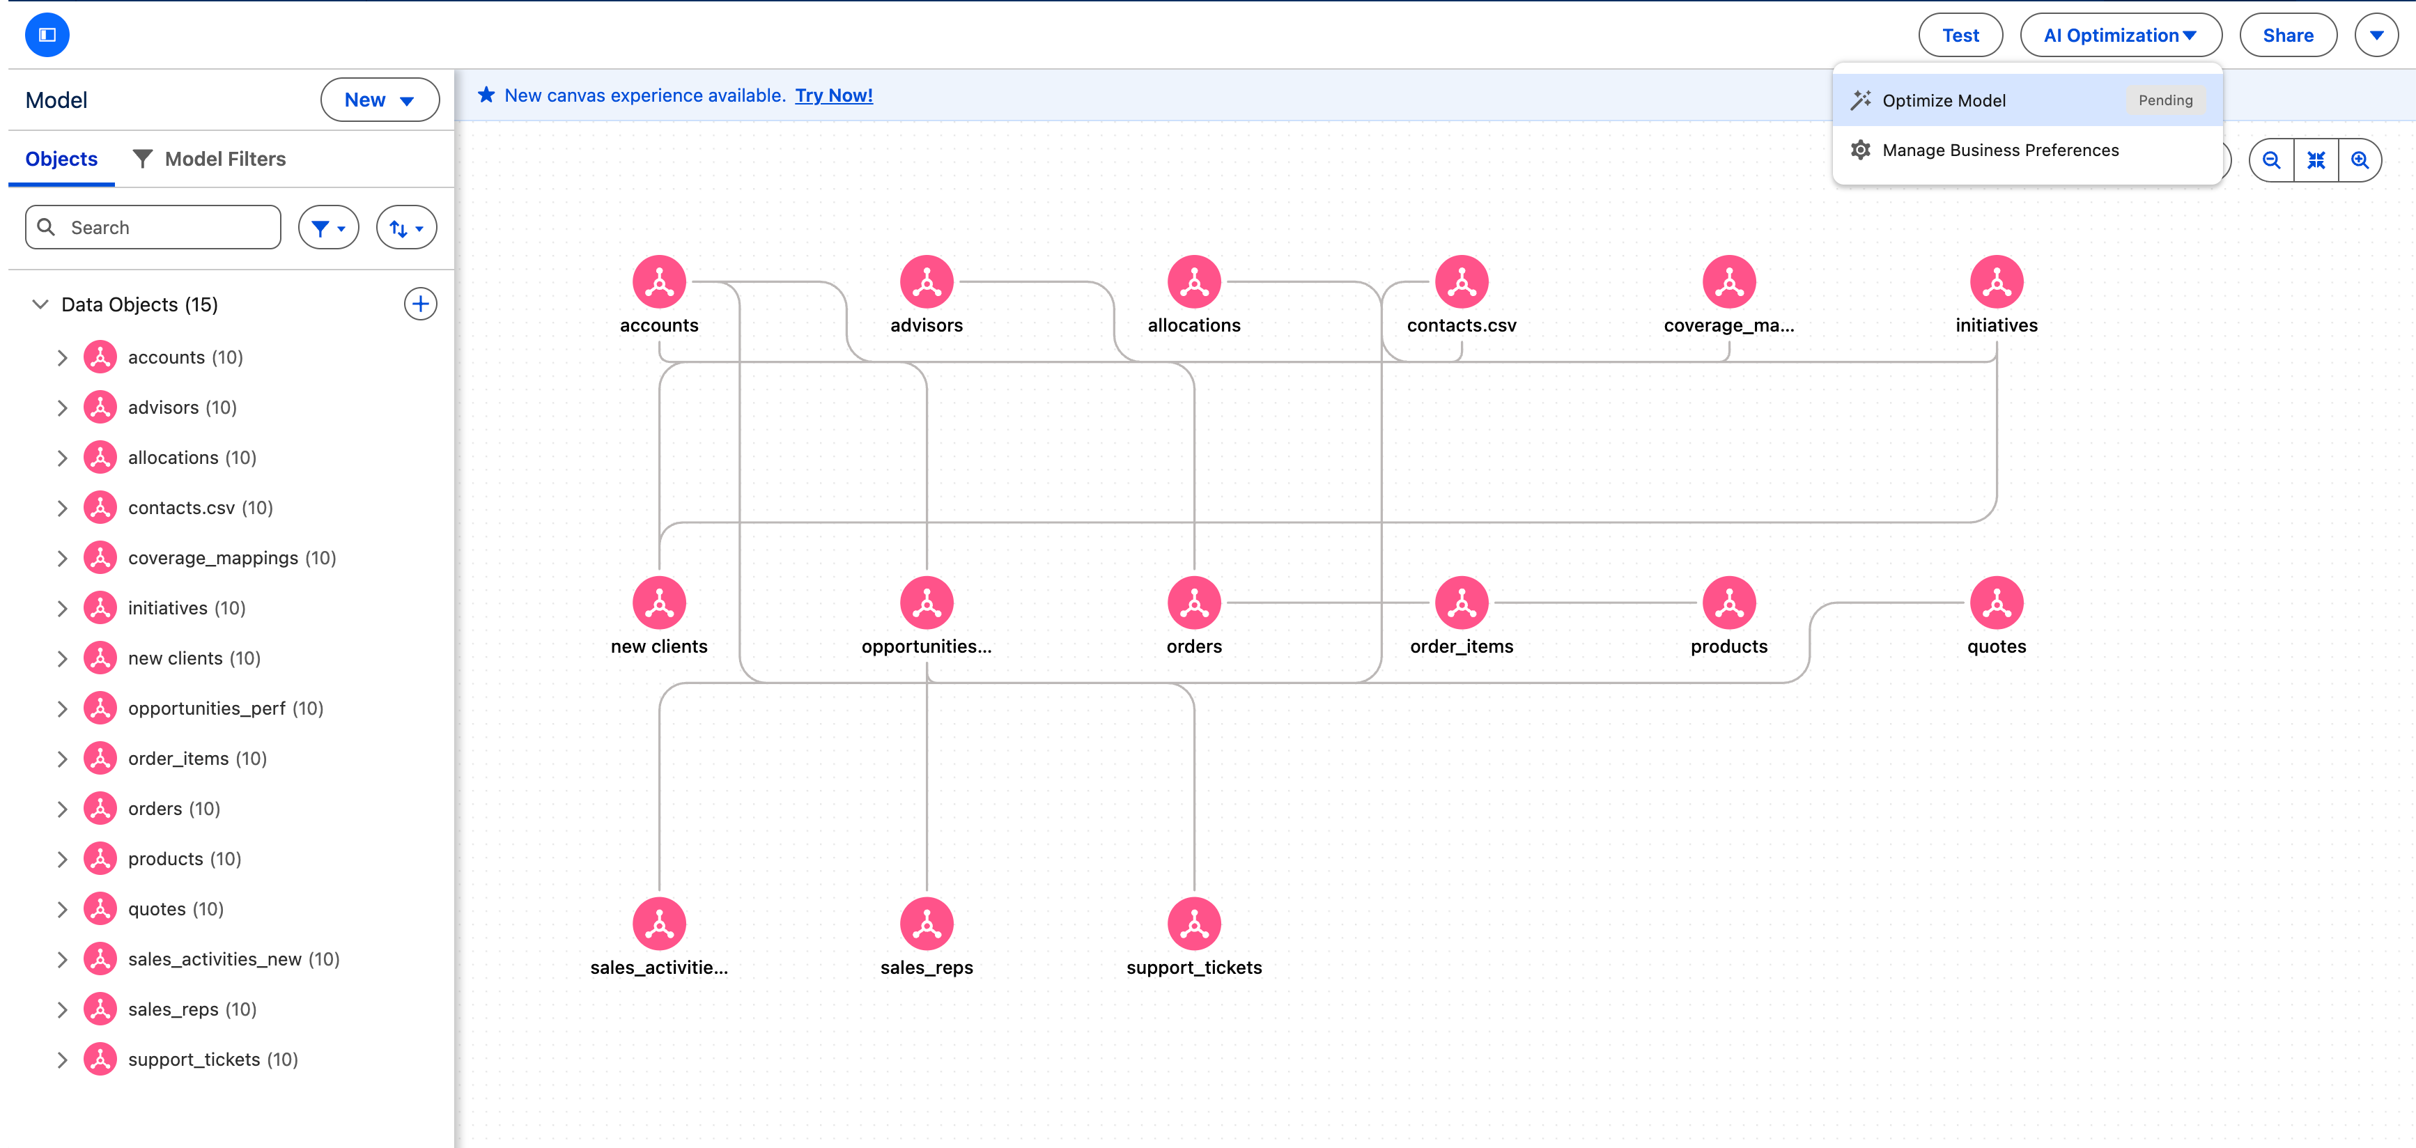
Task: Switch to the Objects tab
Action: click(61, 159)
